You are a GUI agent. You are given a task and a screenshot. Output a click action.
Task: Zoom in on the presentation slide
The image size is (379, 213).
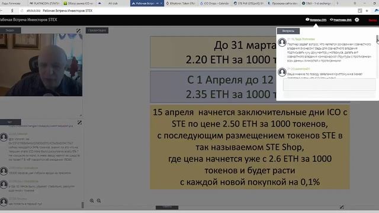pos(92,201)
